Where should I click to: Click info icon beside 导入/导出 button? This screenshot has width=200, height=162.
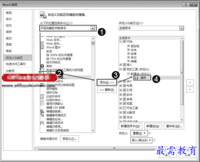[154, 140]
